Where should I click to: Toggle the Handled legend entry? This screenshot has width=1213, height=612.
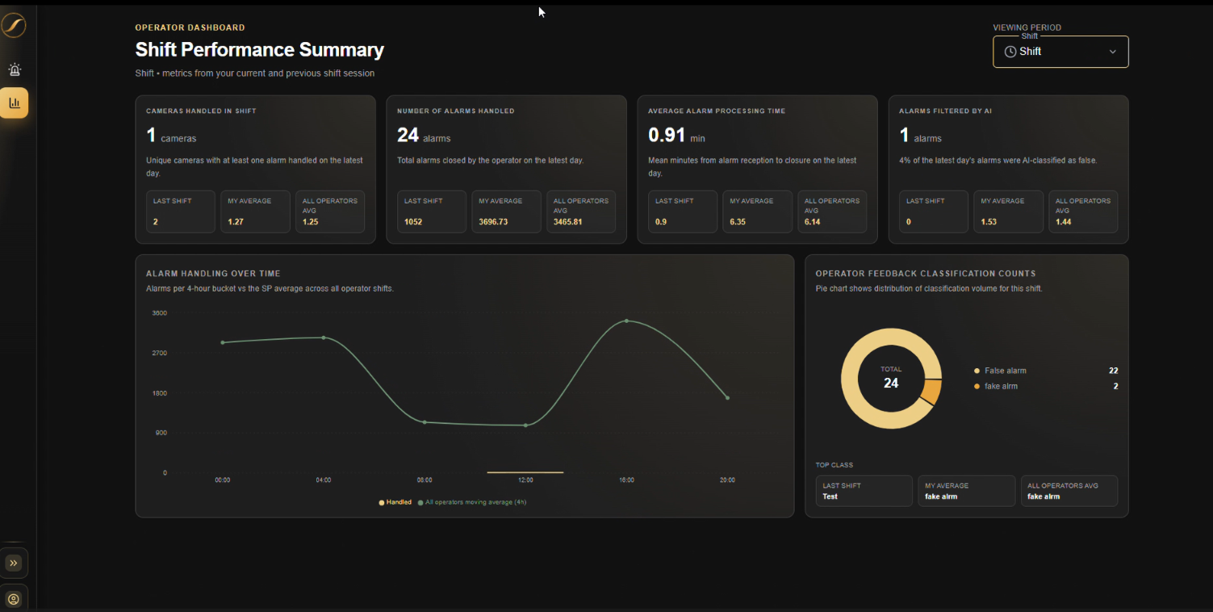(x=395, y=502)
